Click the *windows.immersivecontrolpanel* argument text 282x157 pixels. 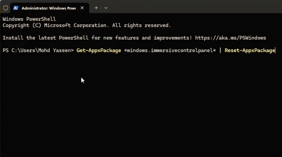click(170, 51)
